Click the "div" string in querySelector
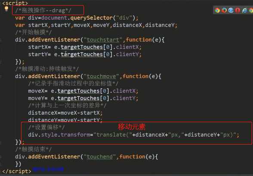 [124, 18]
